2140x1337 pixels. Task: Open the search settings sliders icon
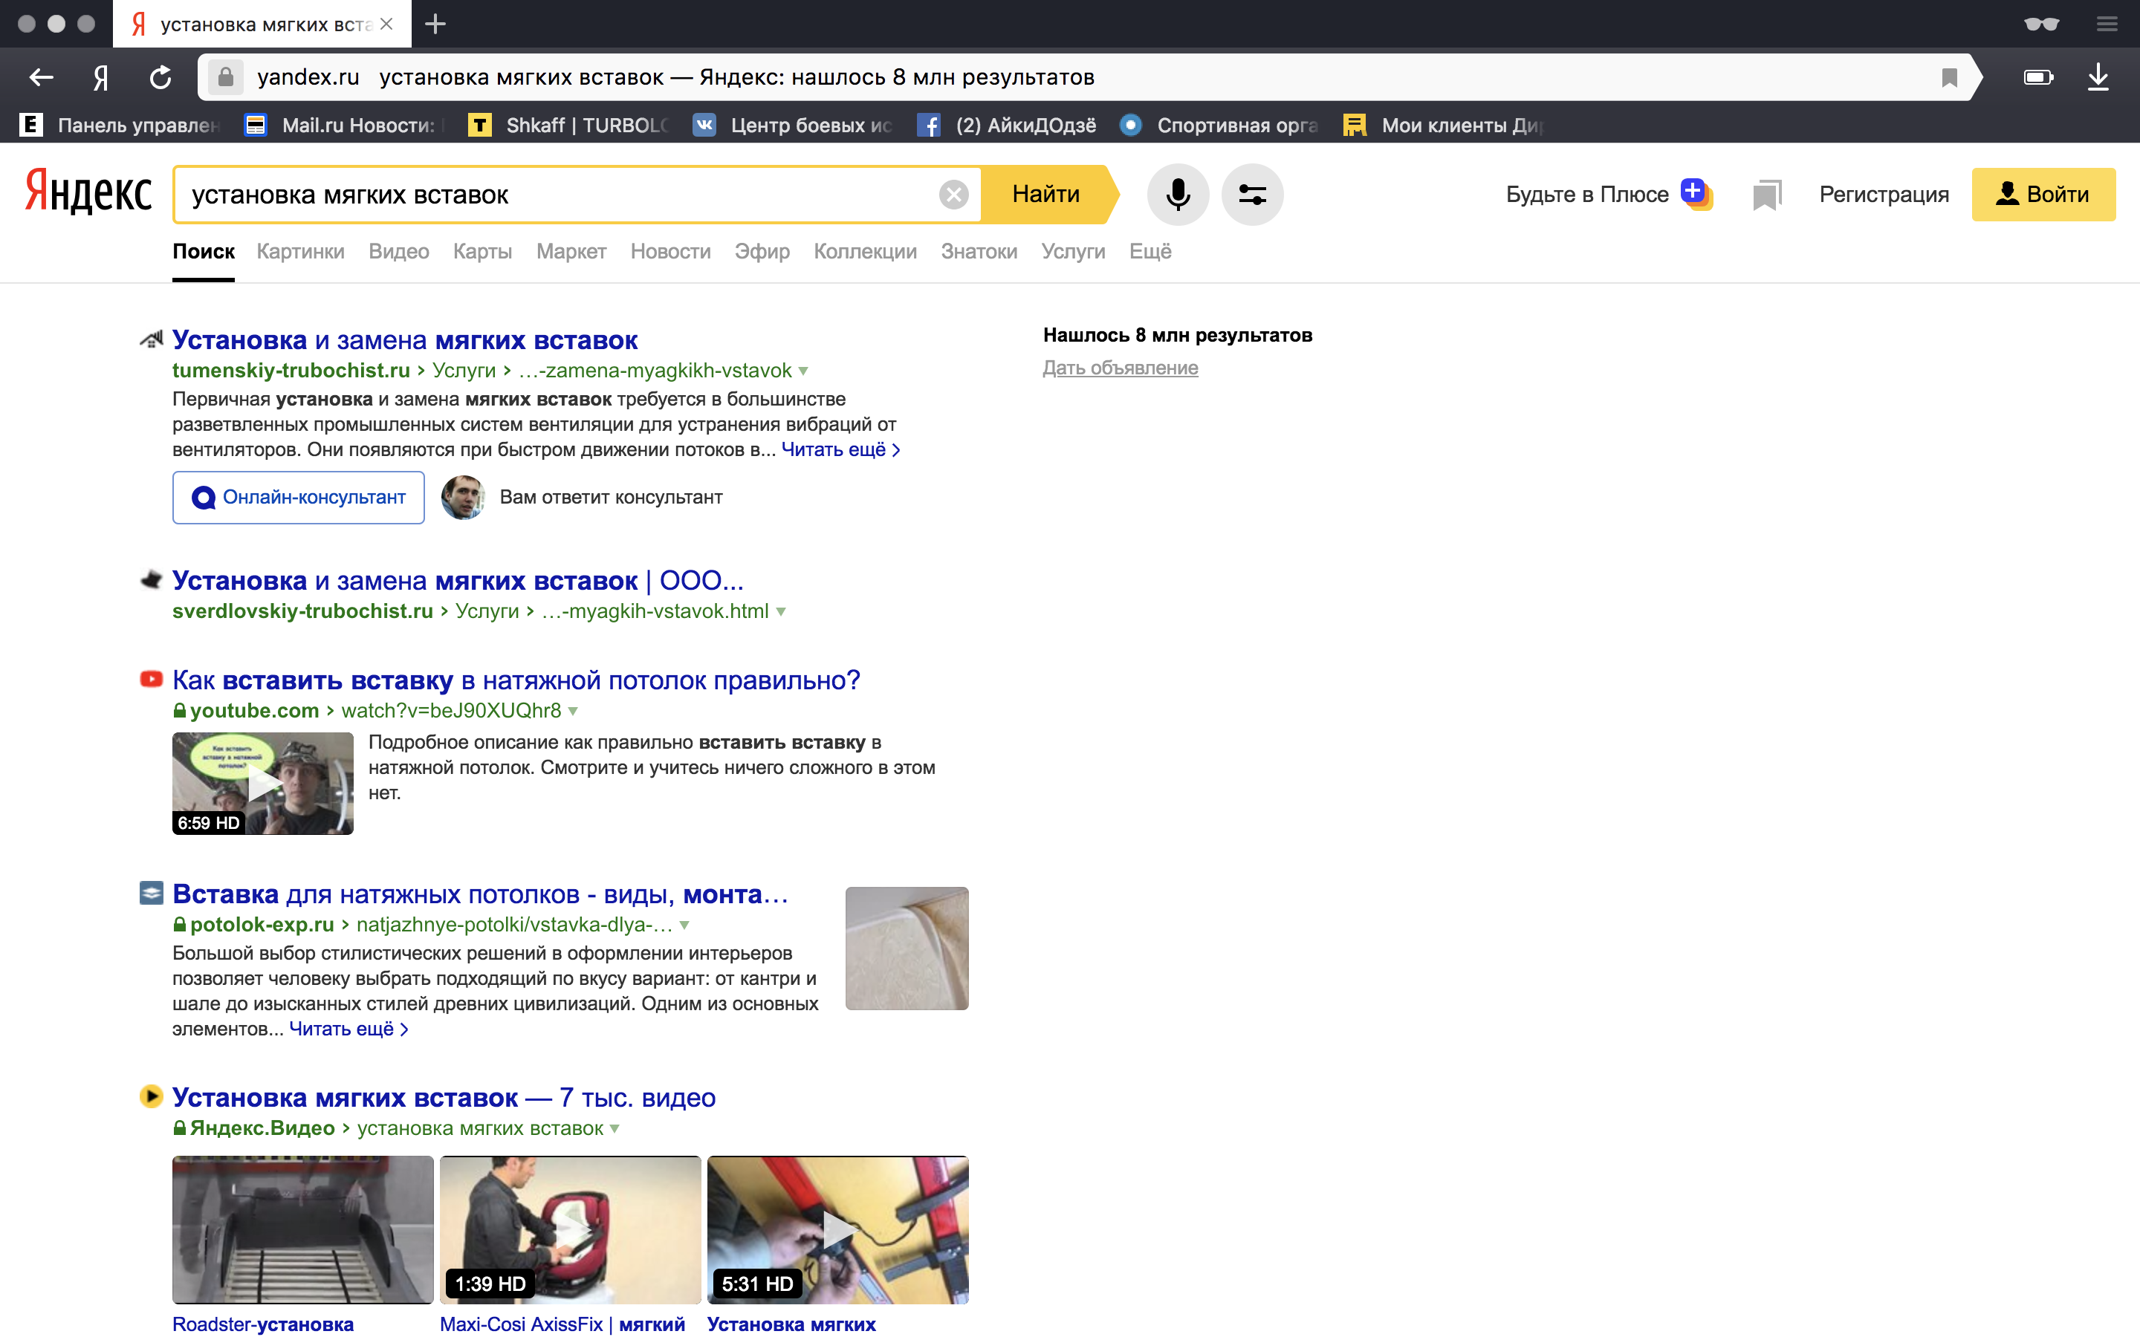(1252, 195)
